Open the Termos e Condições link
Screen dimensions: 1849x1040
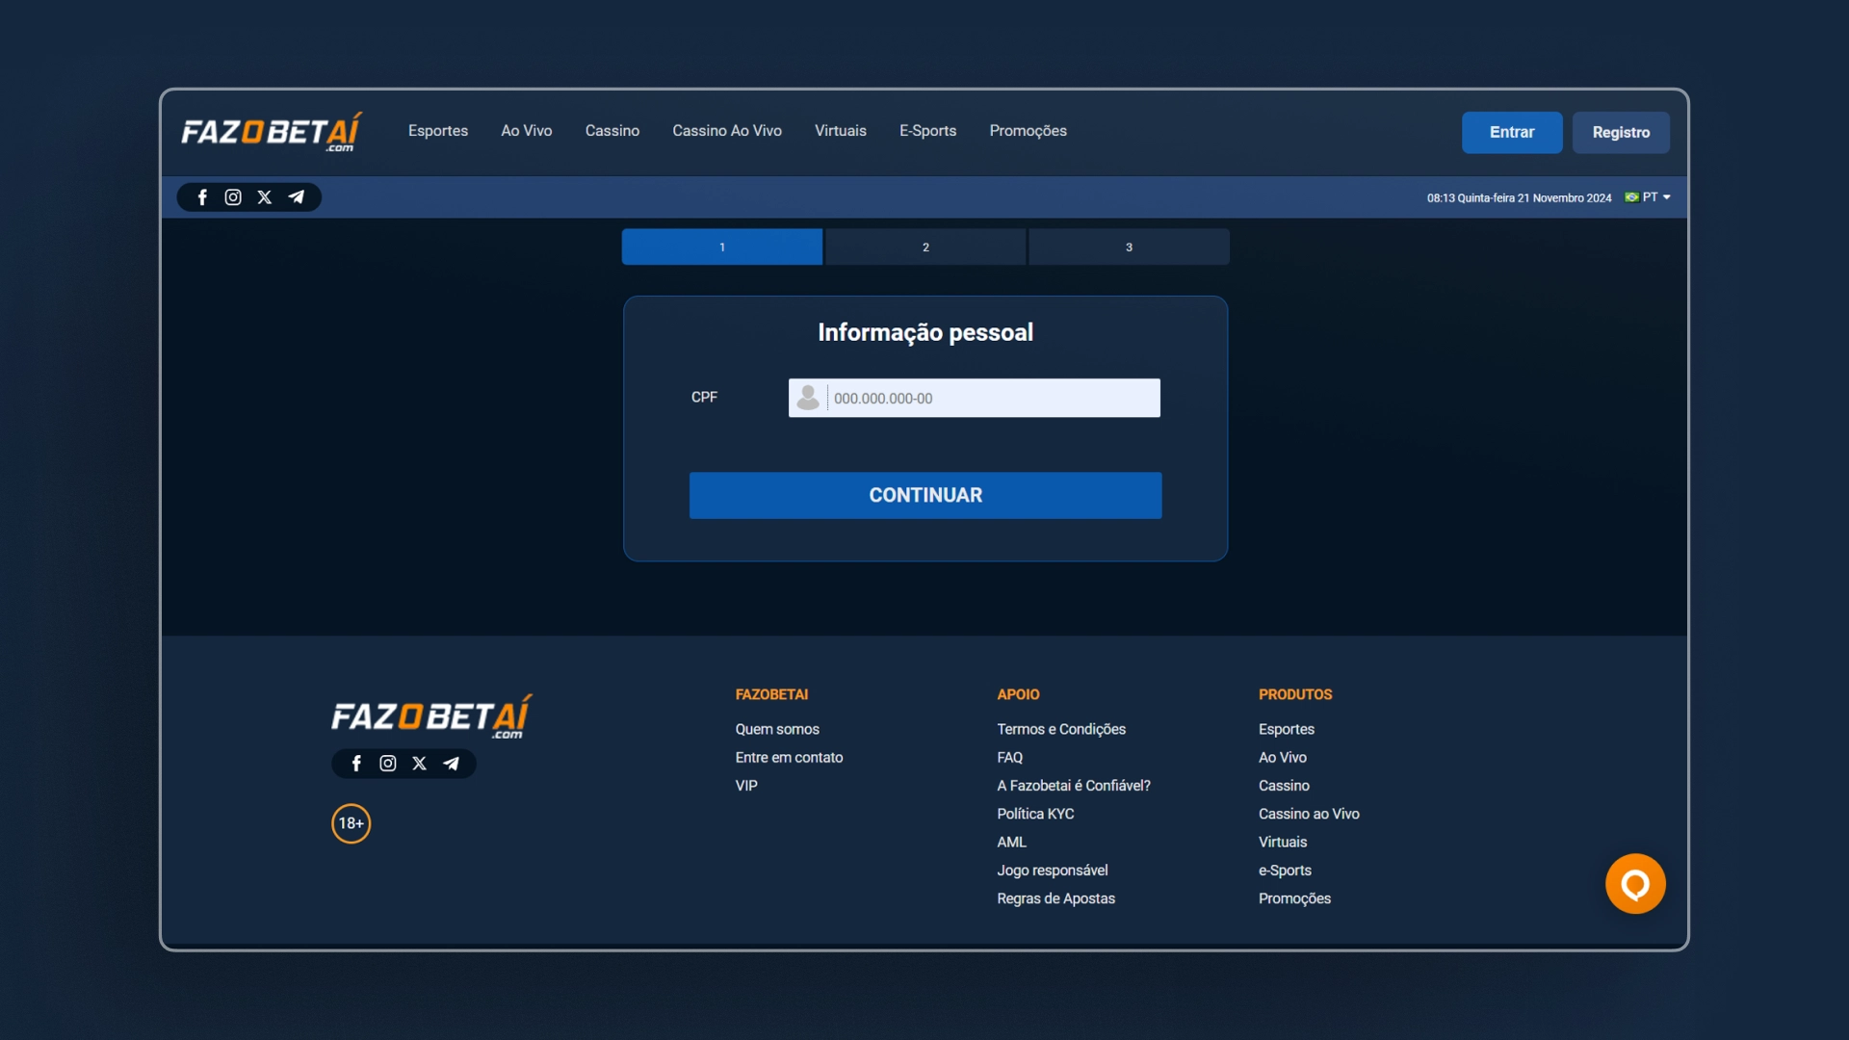(x=1061, y=730)
